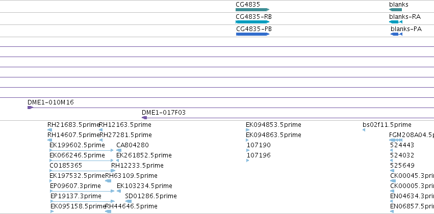Select the CK00045.3prime EST block
The width and height of the screenshot is (434, 214).
[393, 181]
